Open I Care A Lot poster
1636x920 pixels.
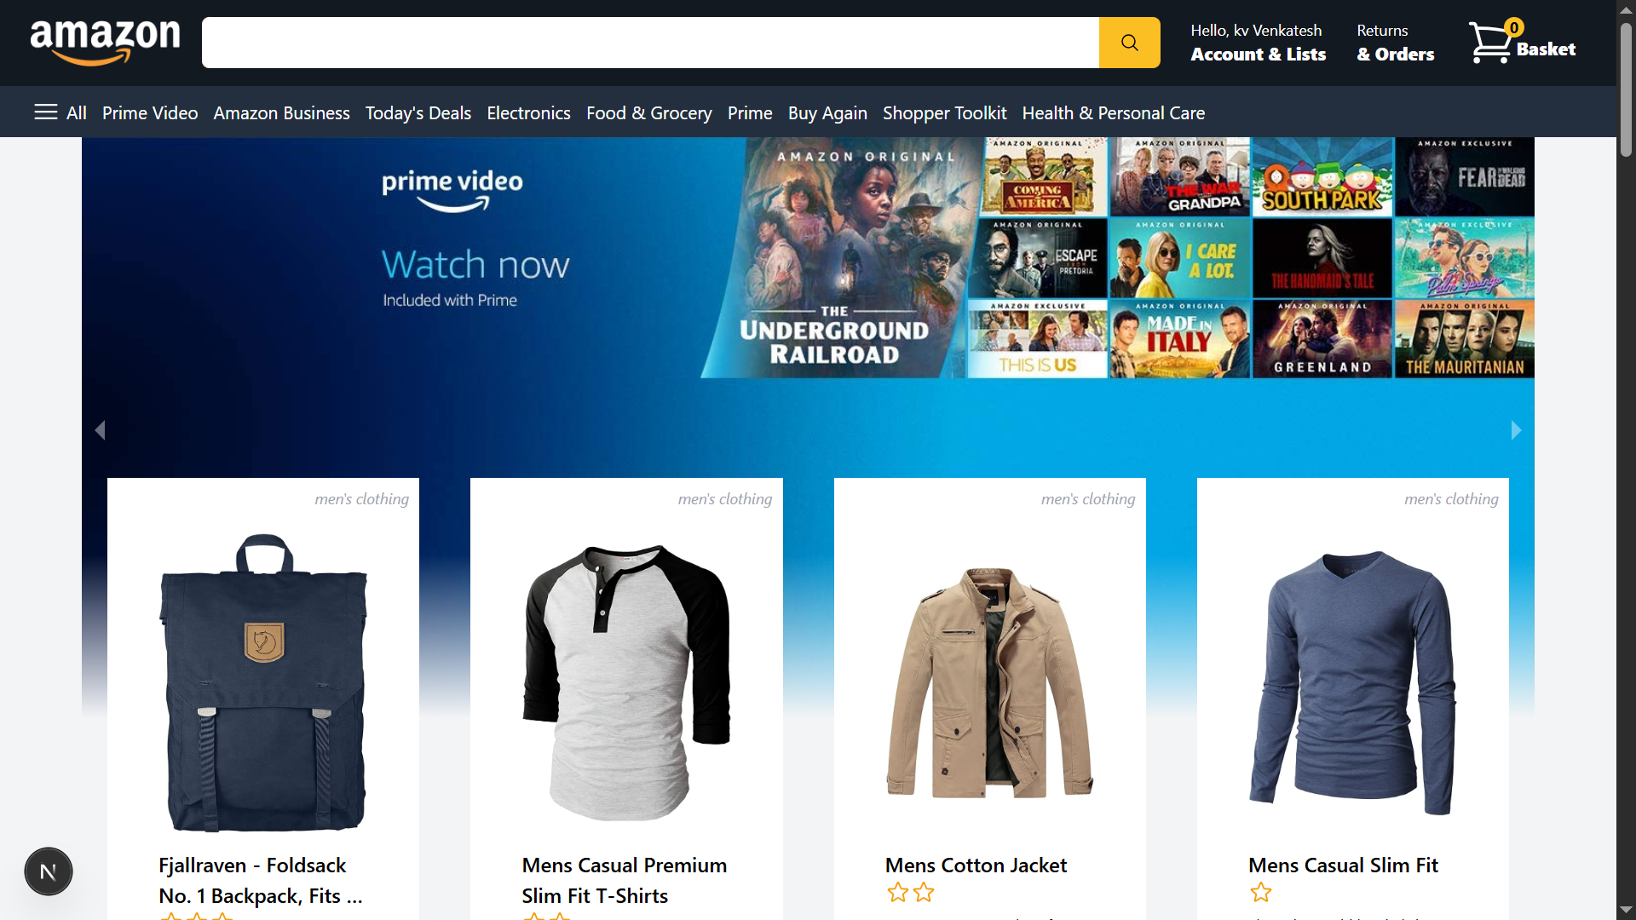coord(1180,258)
